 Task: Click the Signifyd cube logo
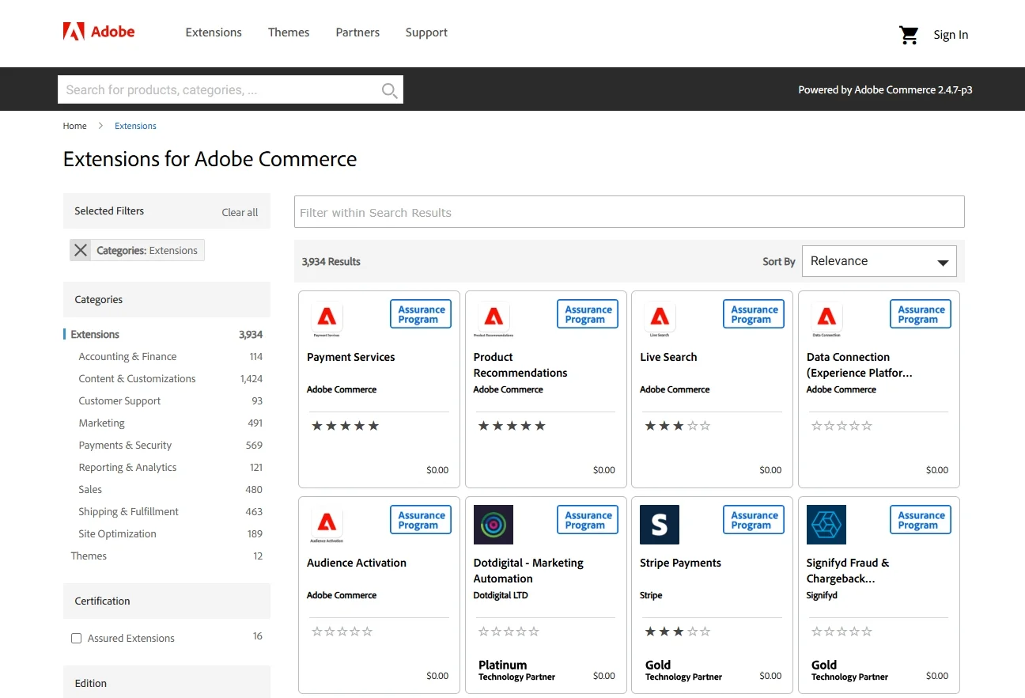[x=826, y=525]
